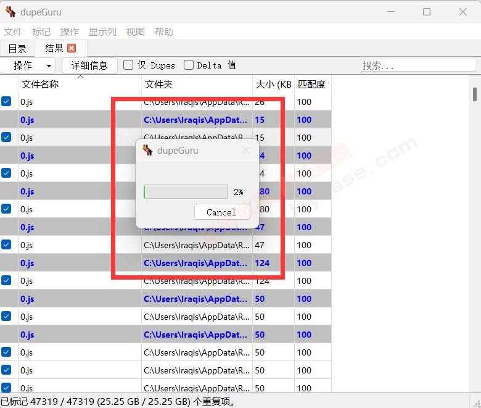Sort by the 大小 (KB column header
The height and width of the screenshot is (408, 481).
pyautogui.click(x=273, y=84)
